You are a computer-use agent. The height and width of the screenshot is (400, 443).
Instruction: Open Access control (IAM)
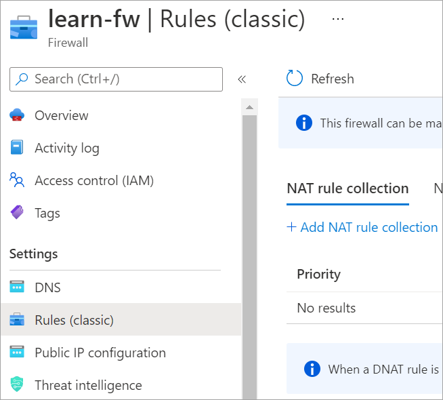coord(94,180)
